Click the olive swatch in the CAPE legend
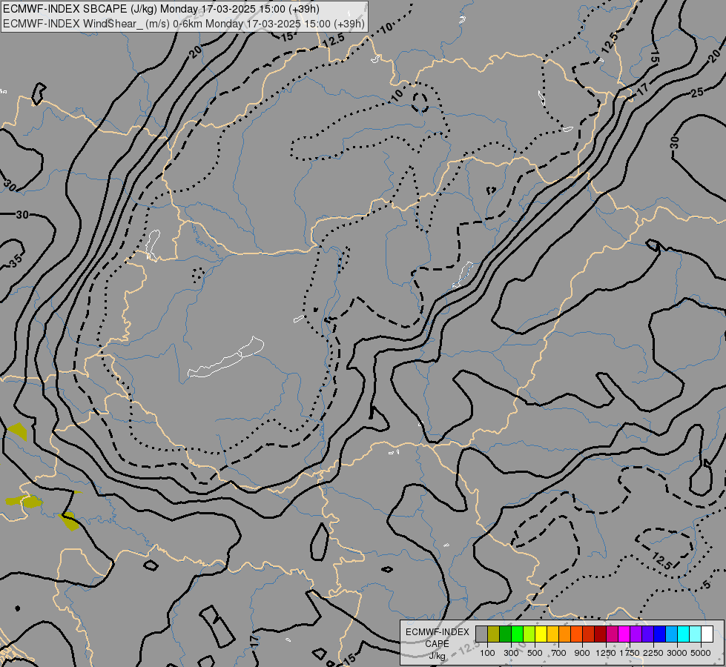The image size is (726, 667). click(494, 634)
